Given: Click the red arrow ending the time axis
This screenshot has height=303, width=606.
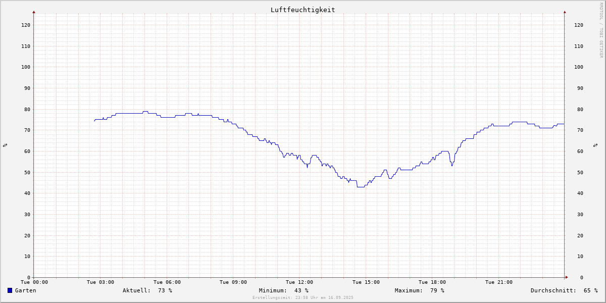Looking at the screenshot, I should [567, 277].
